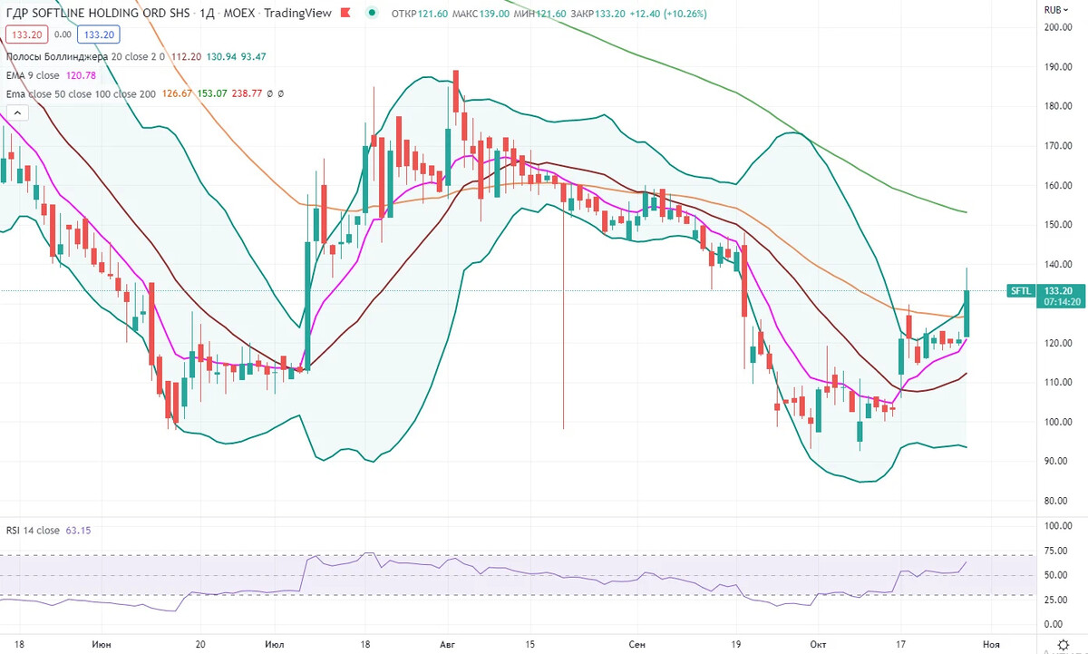Click the 200.00 price level on the price axis
This screenshot has width=1088, height=654.
coord(1058,27)
